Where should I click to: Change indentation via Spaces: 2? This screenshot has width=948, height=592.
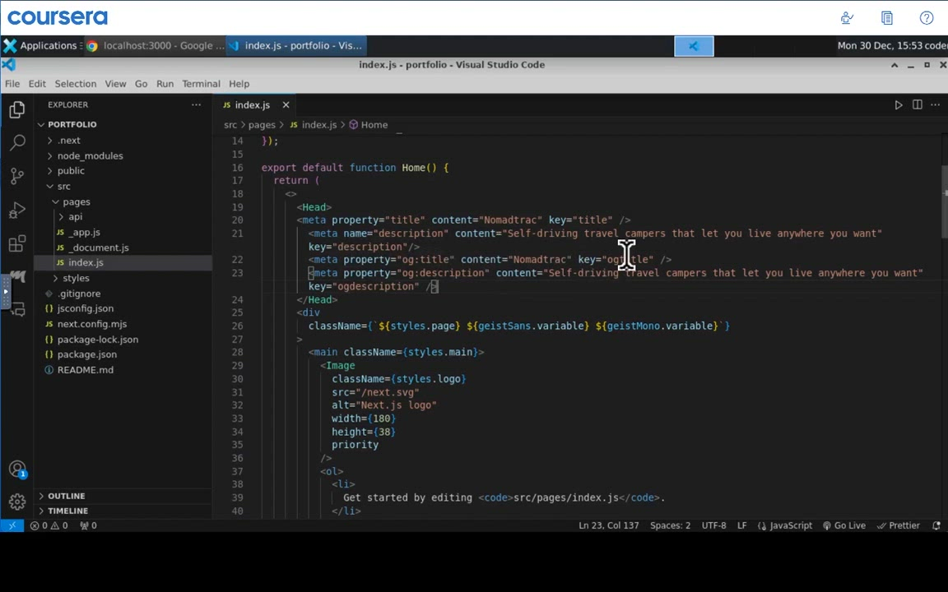(x=670, y=525)
